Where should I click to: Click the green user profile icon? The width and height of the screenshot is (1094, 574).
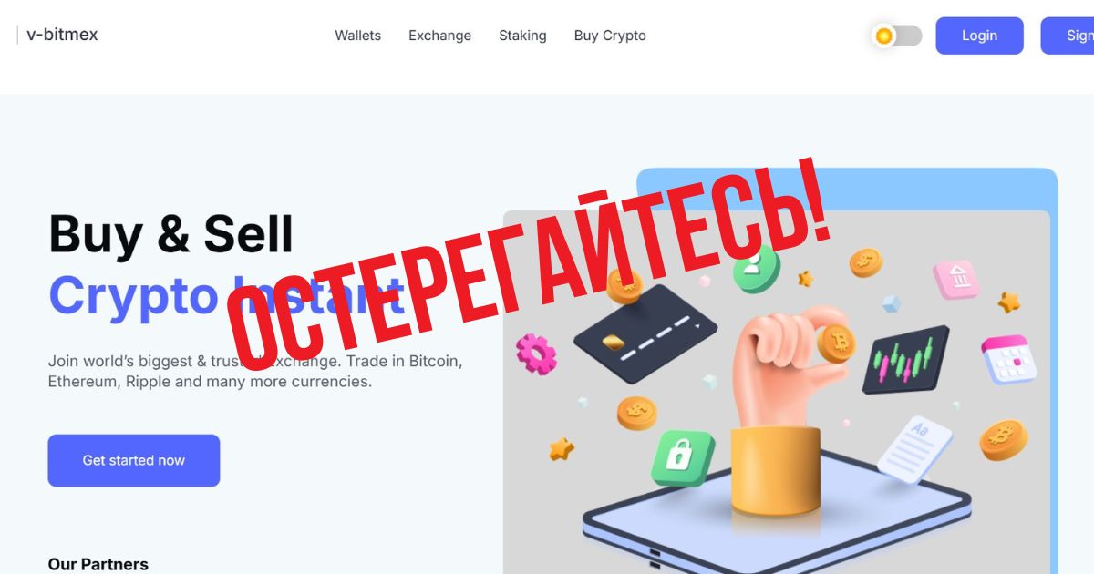point(757,268)
